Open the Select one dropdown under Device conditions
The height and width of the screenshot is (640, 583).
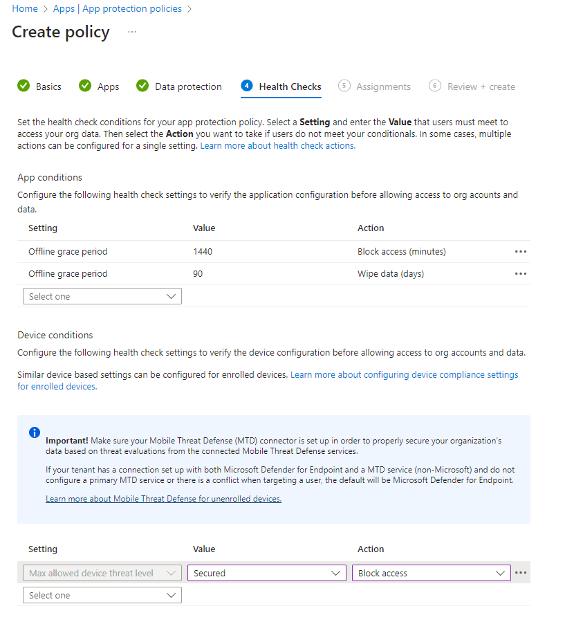pyautogui.click(x=102, y=594)
